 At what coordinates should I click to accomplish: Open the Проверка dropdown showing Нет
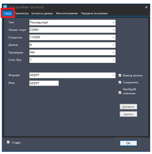coord(72,52)
